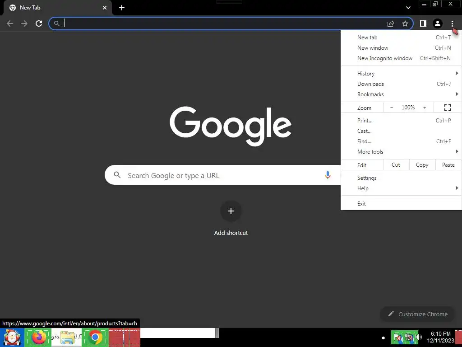The height and width of the screenshot is (347, 462).
Task: Click the Chrome taskbar icon
Action: point(95,337)
